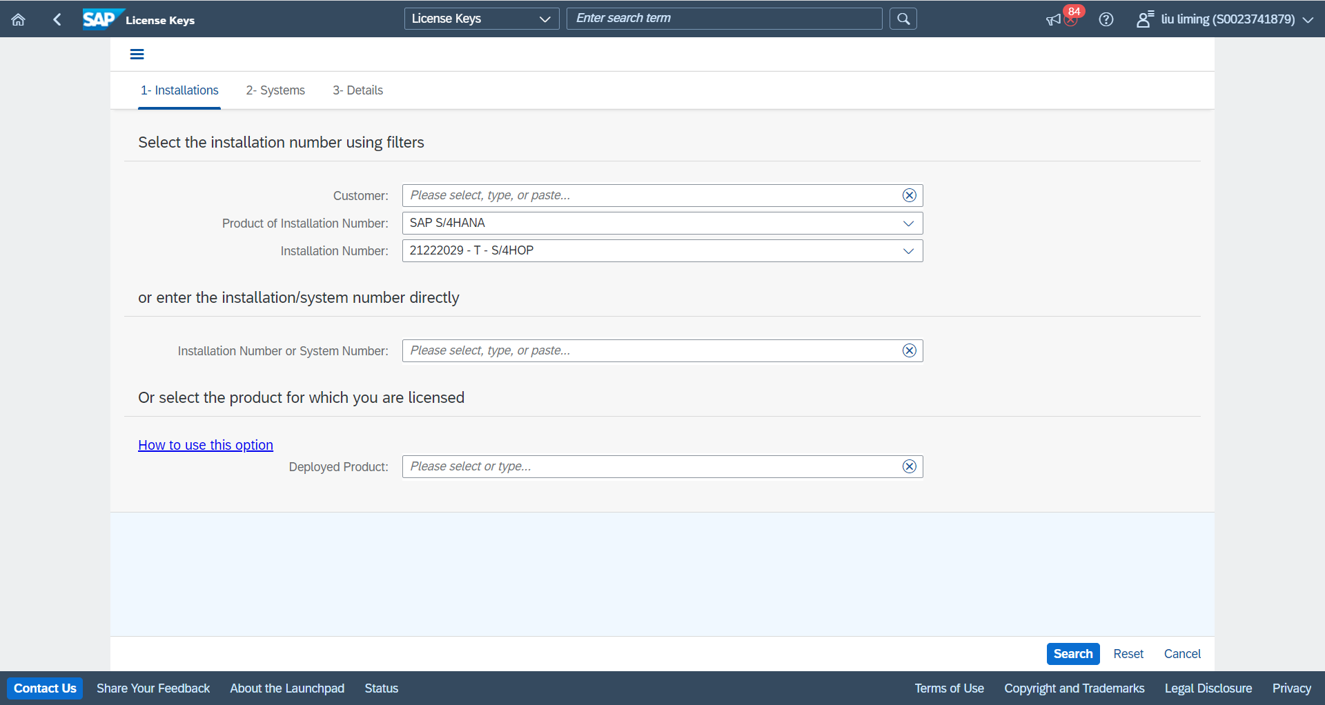This screenshot has height=705, width=1325.
Task: Click the Reset button
Action: coord(1128,654)
